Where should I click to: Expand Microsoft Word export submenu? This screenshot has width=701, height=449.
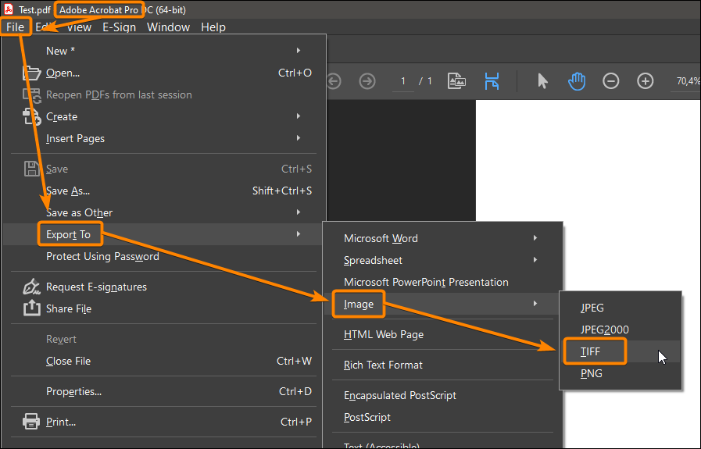[x=442, y=238]
